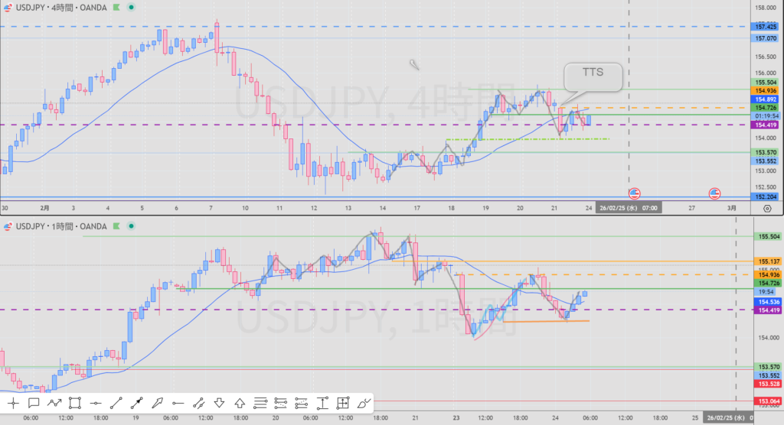Image resolution: width=784 pixels, height=425 pixels.
Task: Open chart settings gear on time axis
Action: click(x=766, y=207)
